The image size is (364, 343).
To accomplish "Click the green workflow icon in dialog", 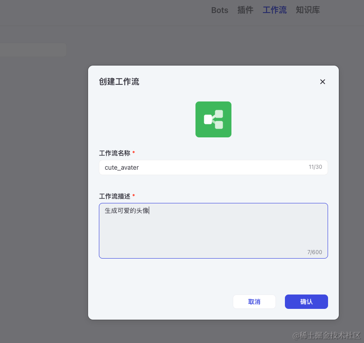I will pos(213,119).
